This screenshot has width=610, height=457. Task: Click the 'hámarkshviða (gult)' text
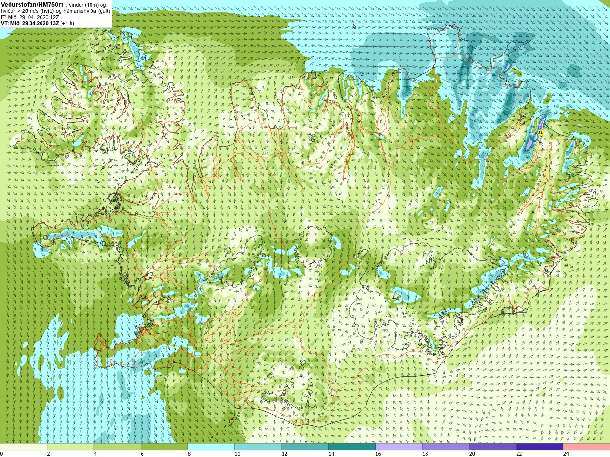(87, 11)
